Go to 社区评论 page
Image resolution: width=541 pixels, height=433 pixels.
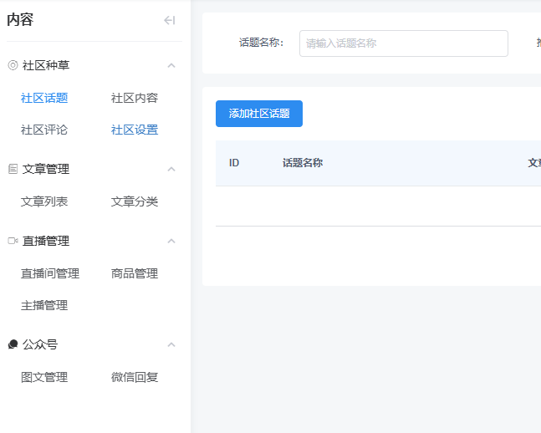pyautogui.click(x=44, y=130)
